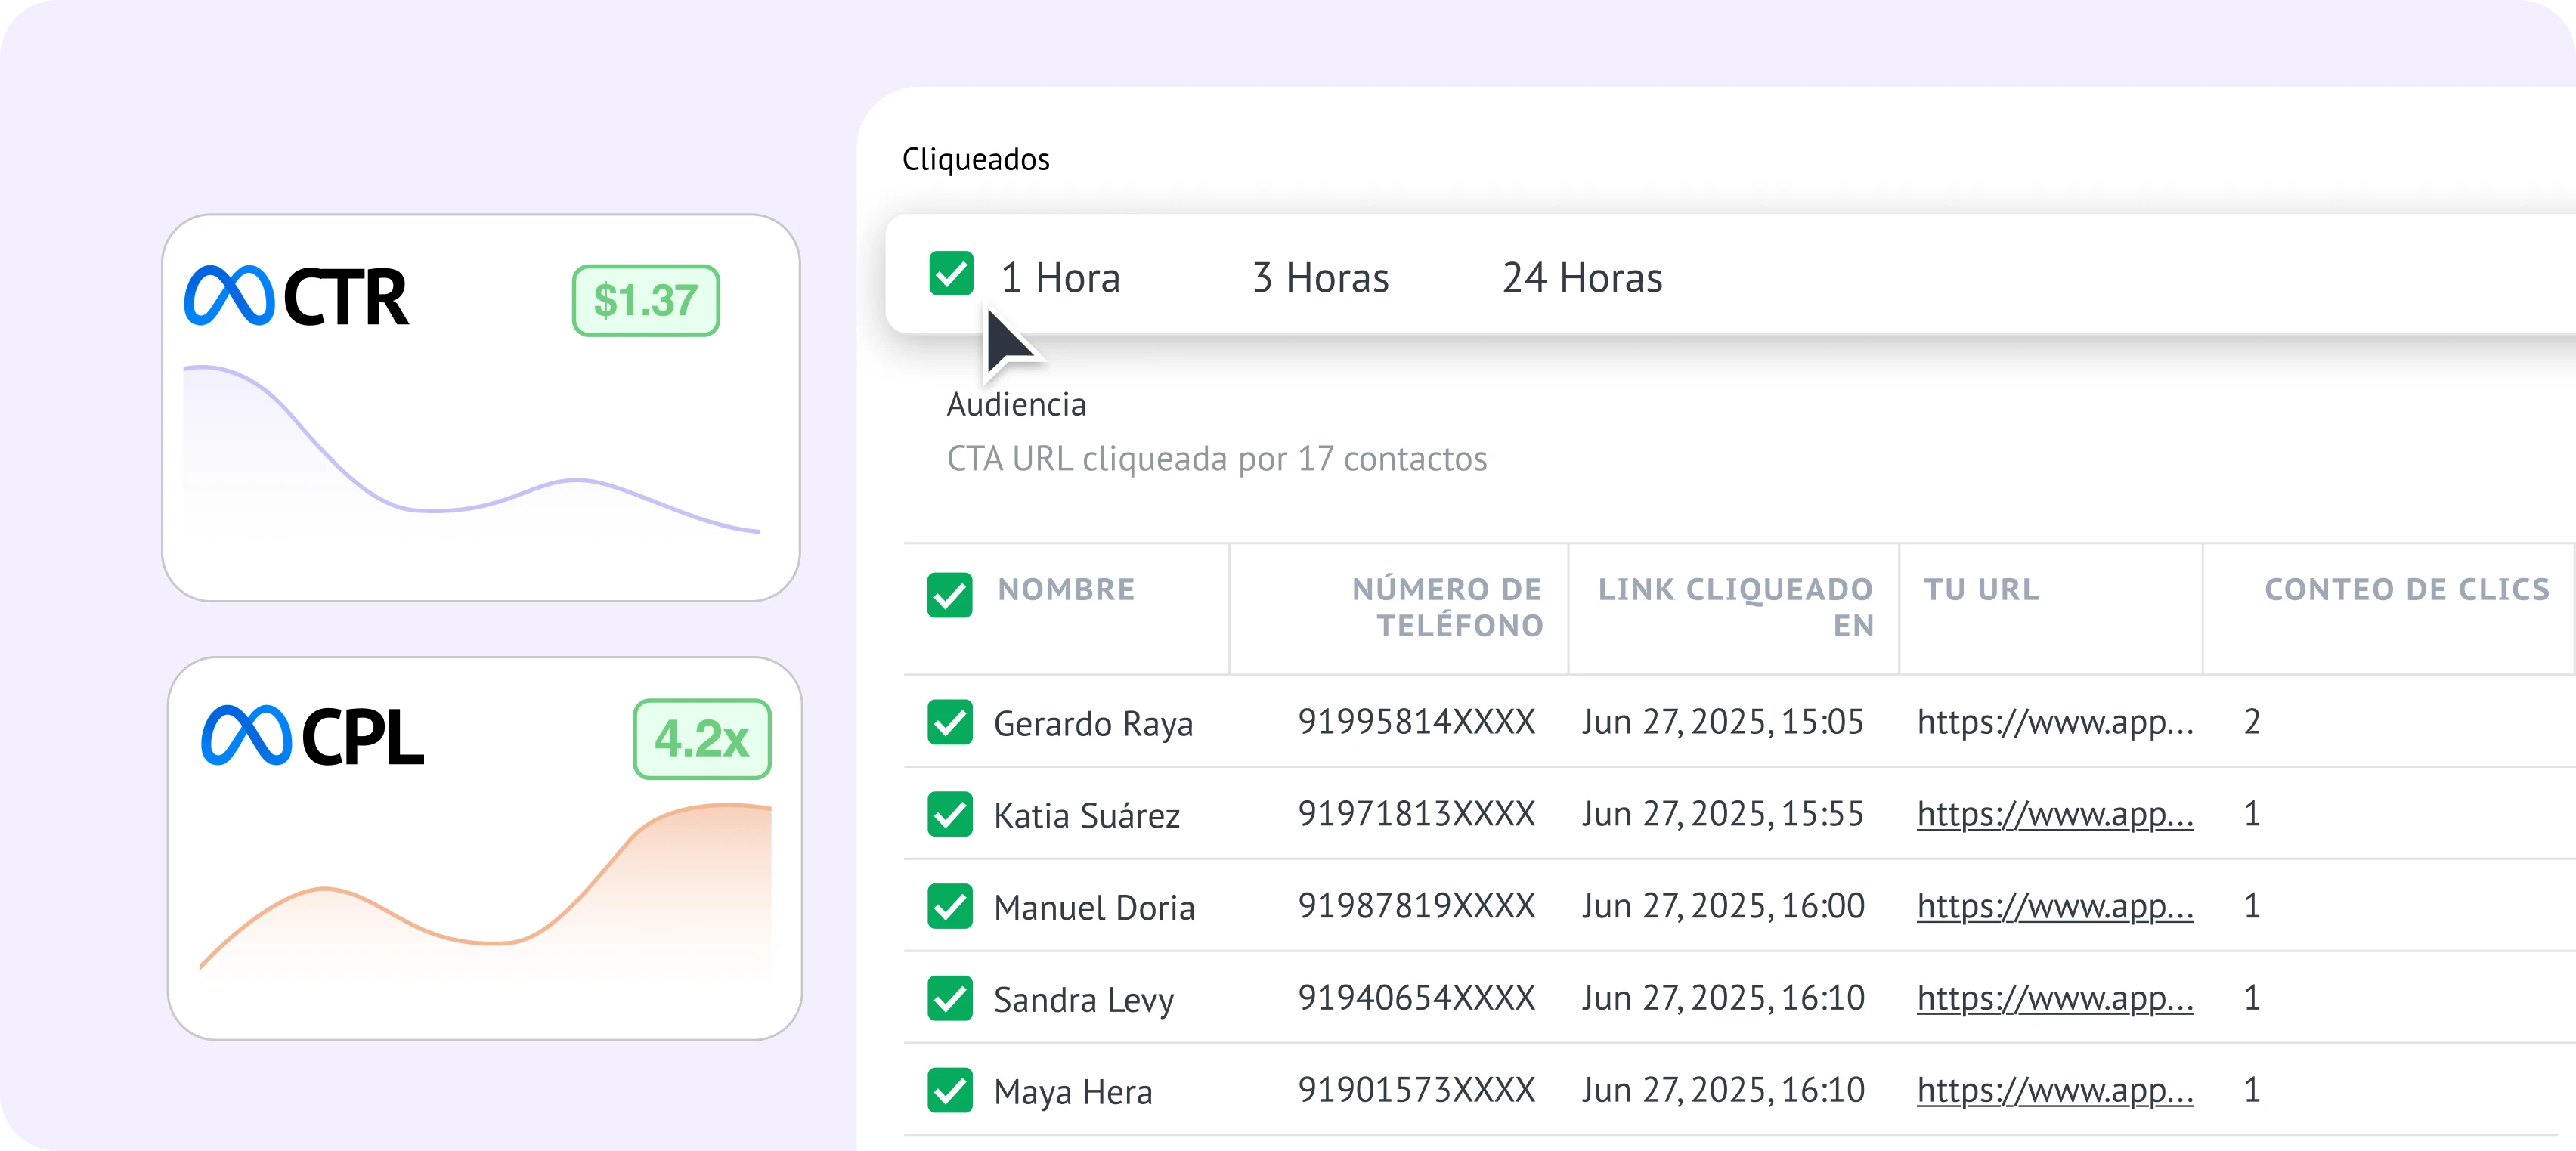Click the Audiencia label
The height and width of the screenshot is (1151, 2576).
[x=1016, y=404]
